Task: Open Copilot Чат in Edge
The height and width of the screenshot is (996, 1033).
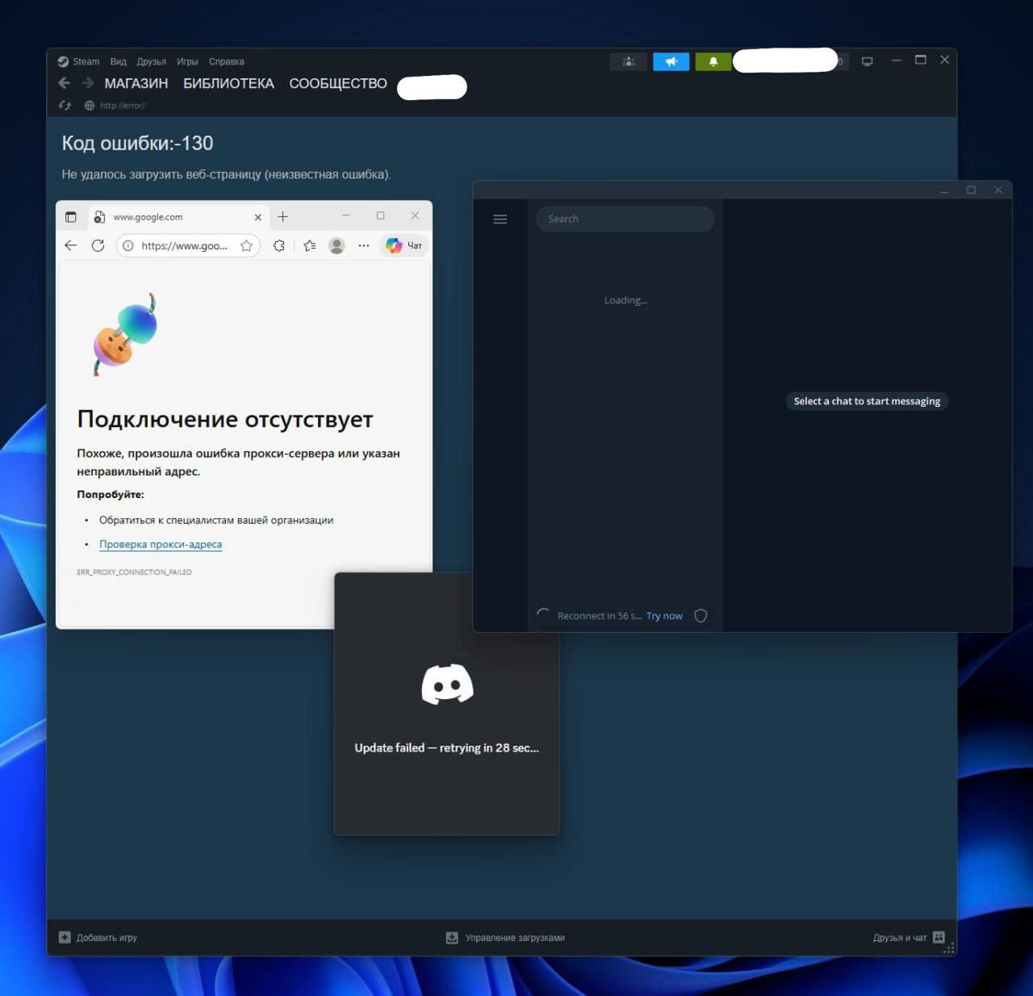Action: [403, 245]
